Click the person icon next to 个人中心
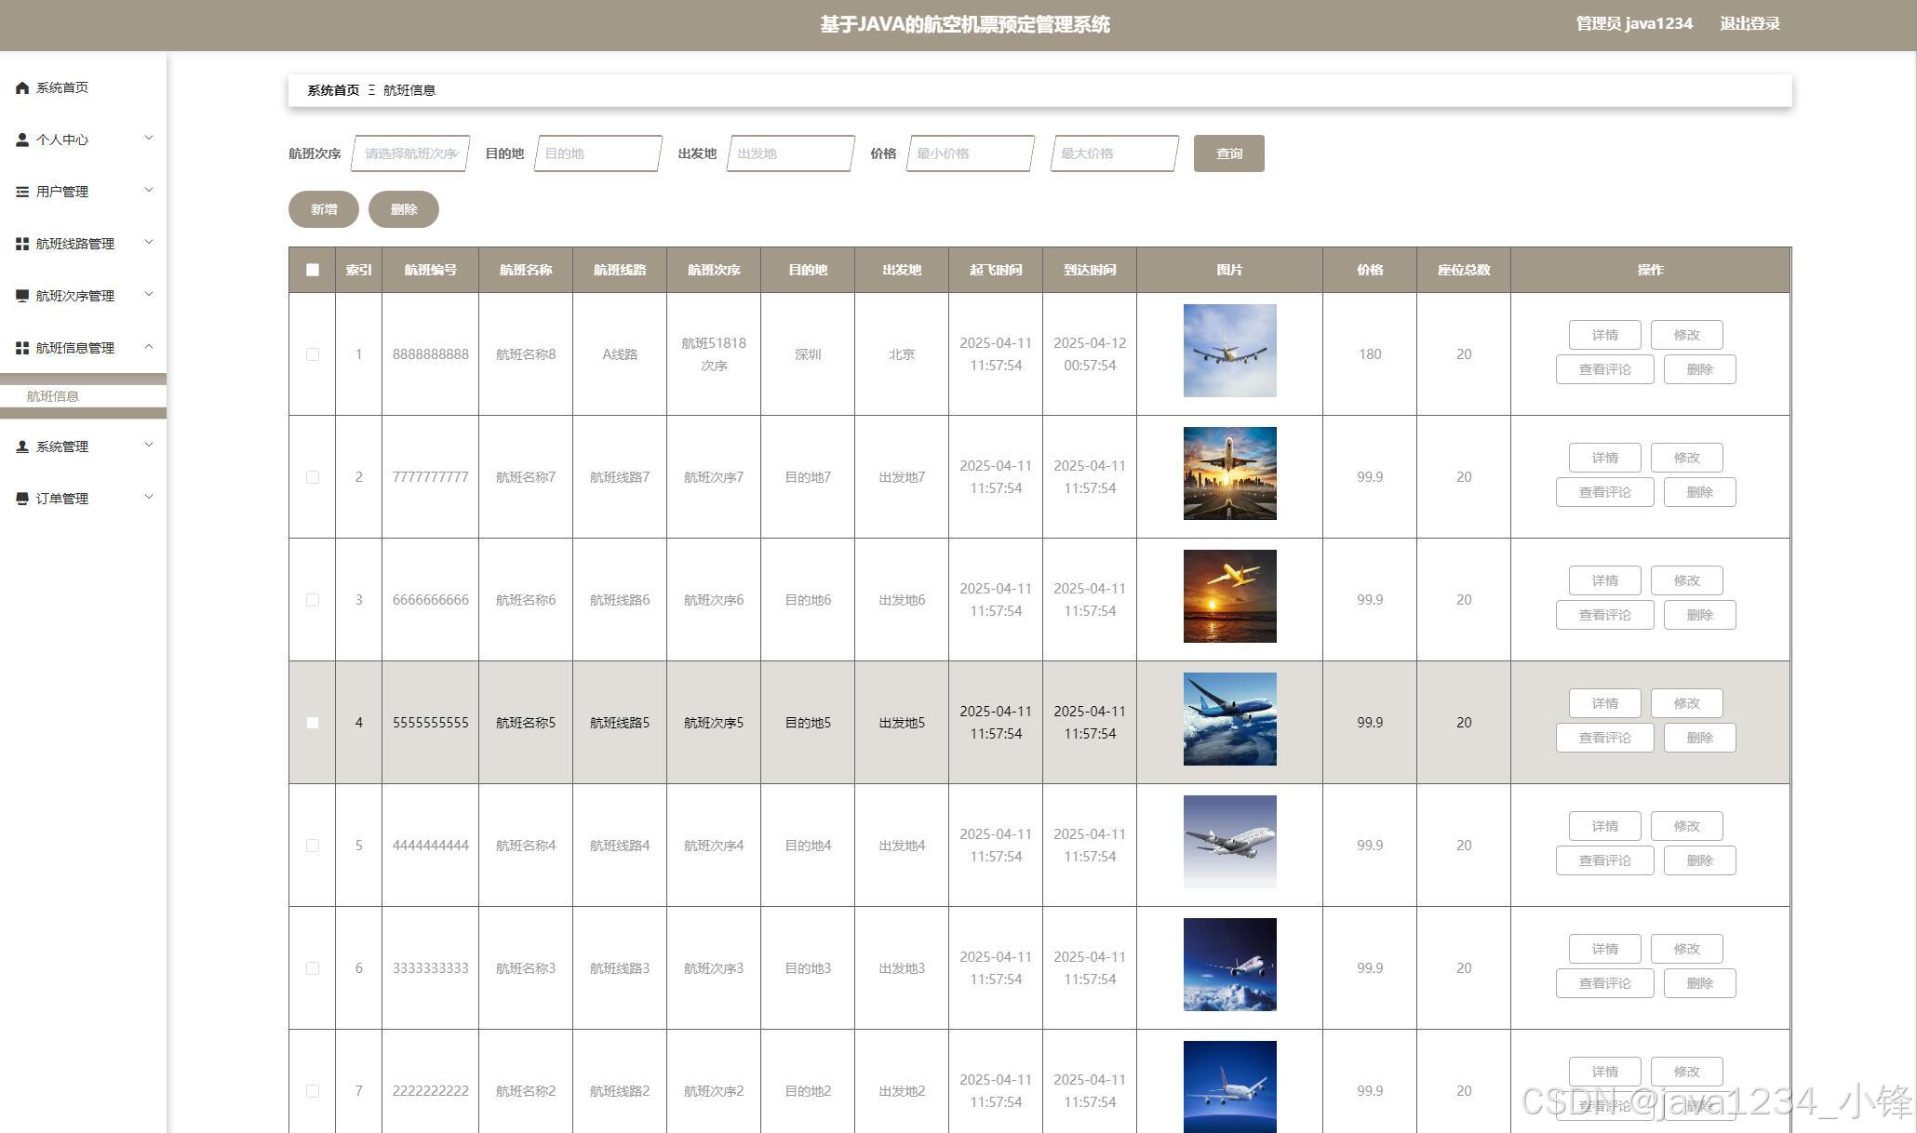The height and width of the screenshot is (1133, 1917). [22, 140]
